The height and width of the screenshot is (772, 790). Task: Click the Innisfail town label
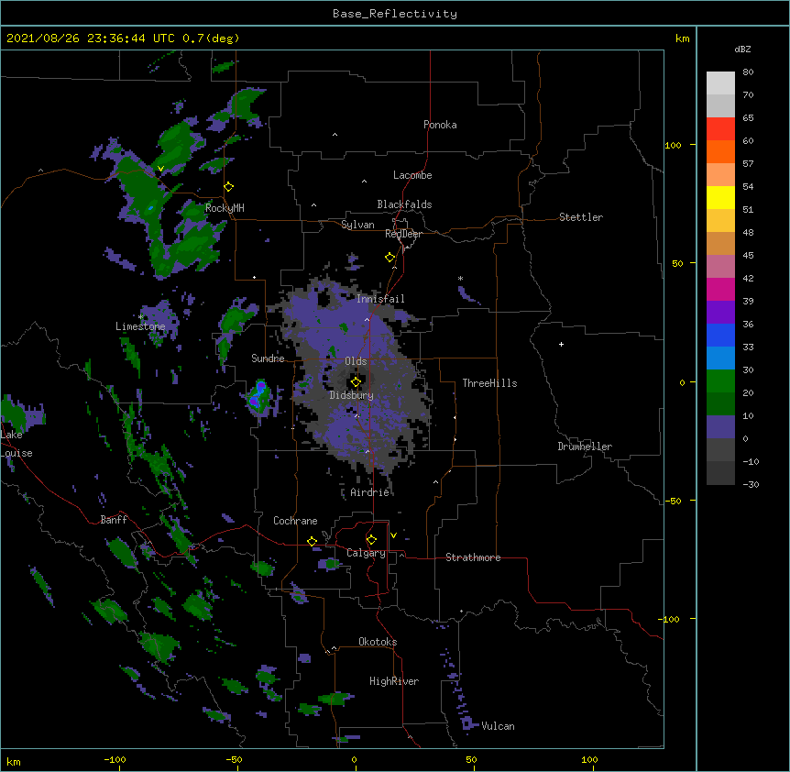(380, 299)
